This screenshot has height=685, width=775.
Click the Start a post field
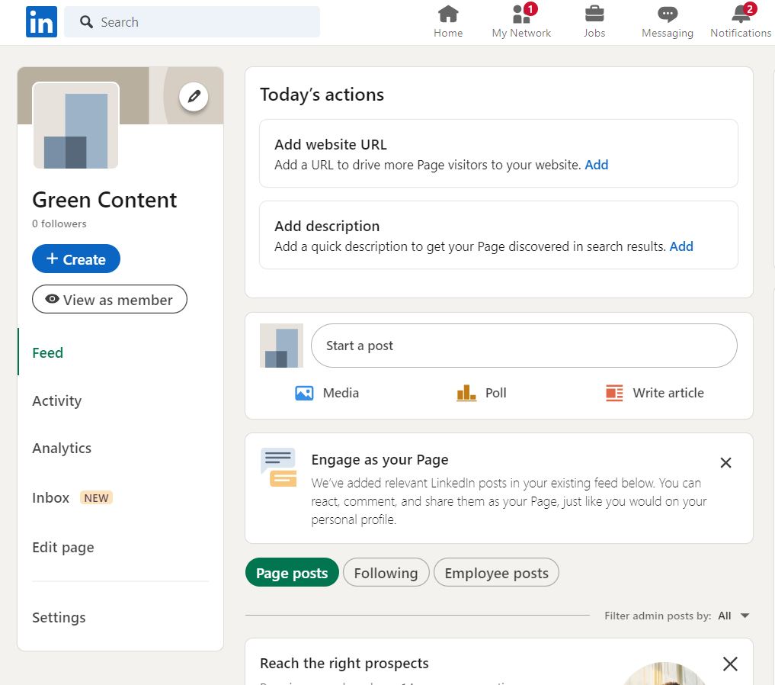click(x=524, y=346)
